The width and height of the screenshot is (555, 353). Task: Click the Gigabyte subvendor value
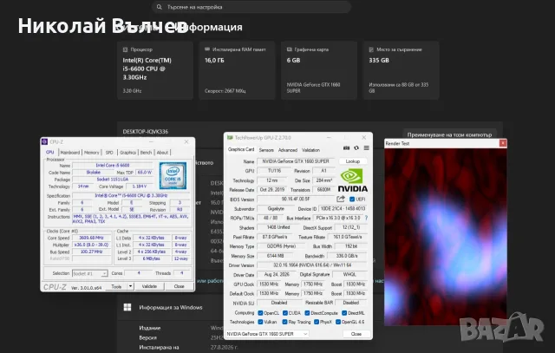[276, 208]
